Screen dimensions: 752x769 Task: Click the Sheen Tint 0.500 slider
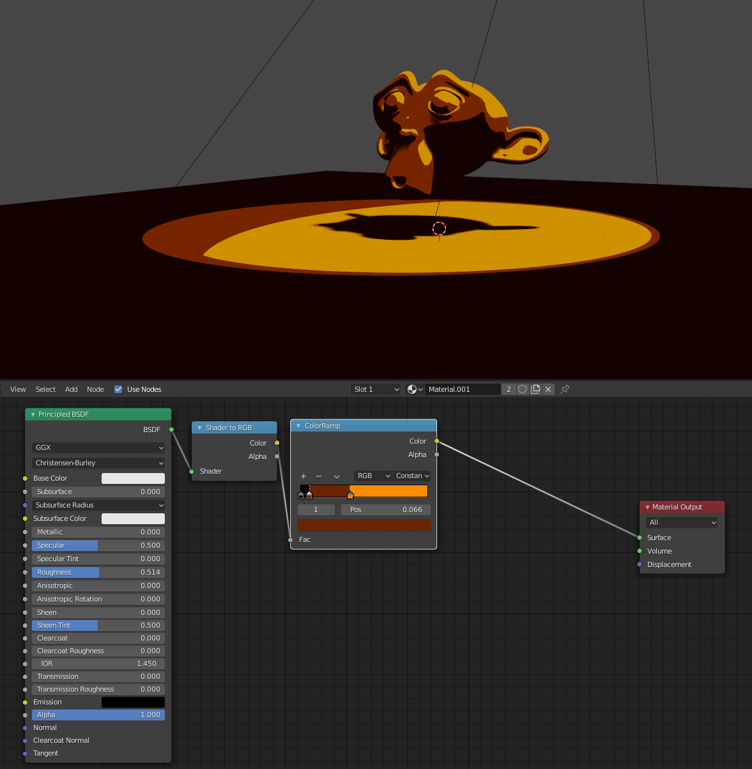[98, 625]
